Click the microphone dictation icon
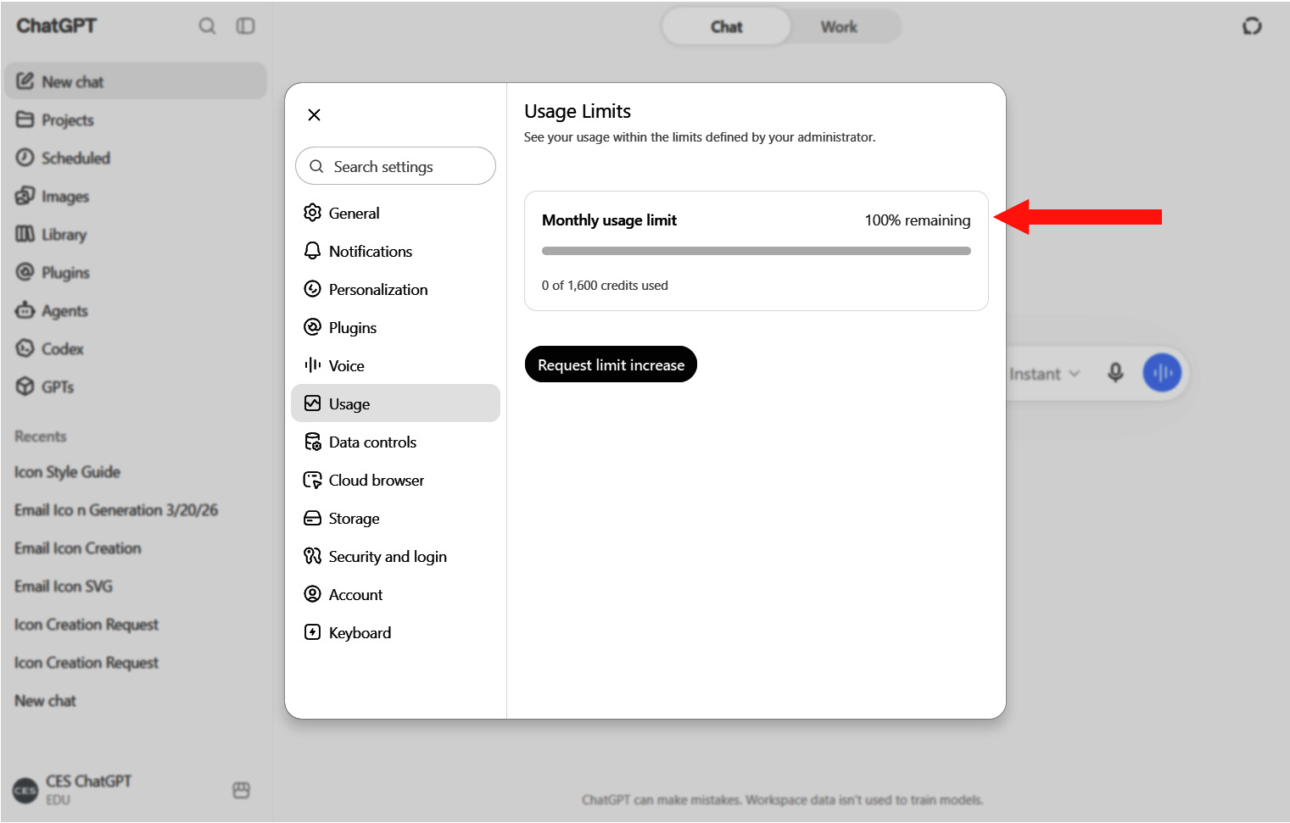1290x823 pixels. pyautogui.click(x=1115, y=373)
